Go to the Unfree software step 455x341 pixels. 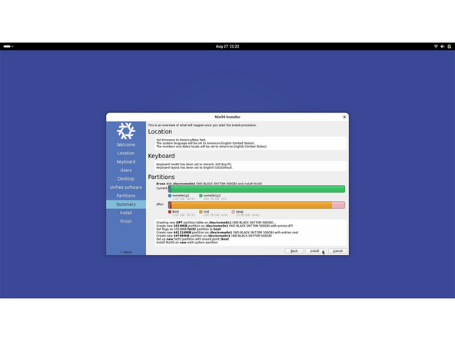click(x=126, y=187)
